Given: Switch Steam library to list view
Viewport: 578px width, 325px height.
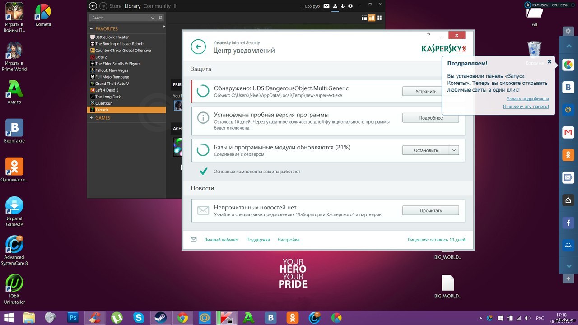Looking at the screenshot, I should 364,18.
